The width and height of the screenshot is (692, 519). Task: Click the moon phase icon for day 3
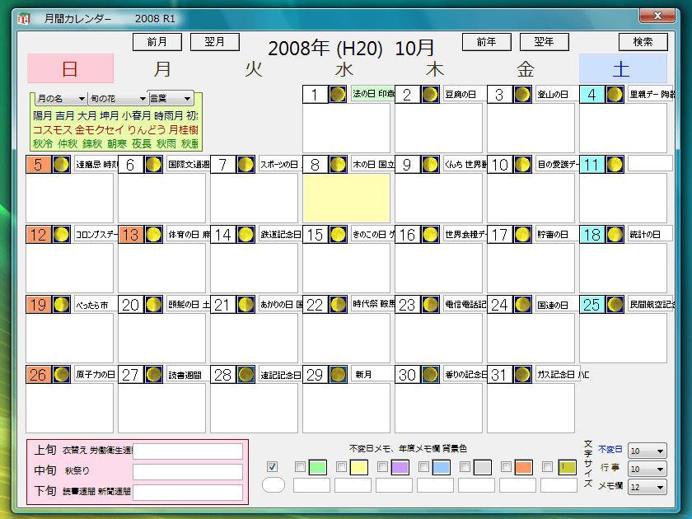click(522, 95)
